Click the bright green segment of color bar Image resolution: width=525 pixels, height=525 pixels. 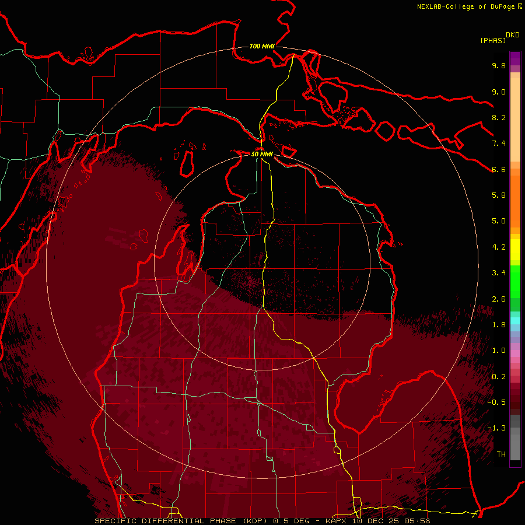click(515, 281)
